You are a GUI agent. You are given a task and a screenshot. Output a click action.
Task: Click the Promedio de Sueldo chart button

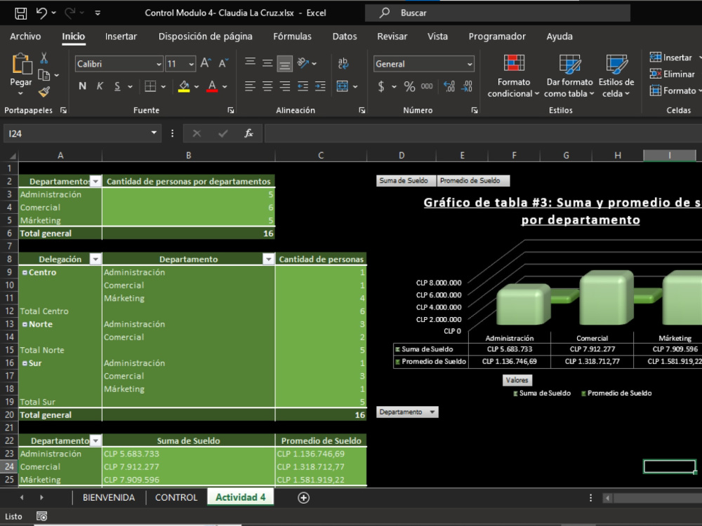(x=472, y=181)
